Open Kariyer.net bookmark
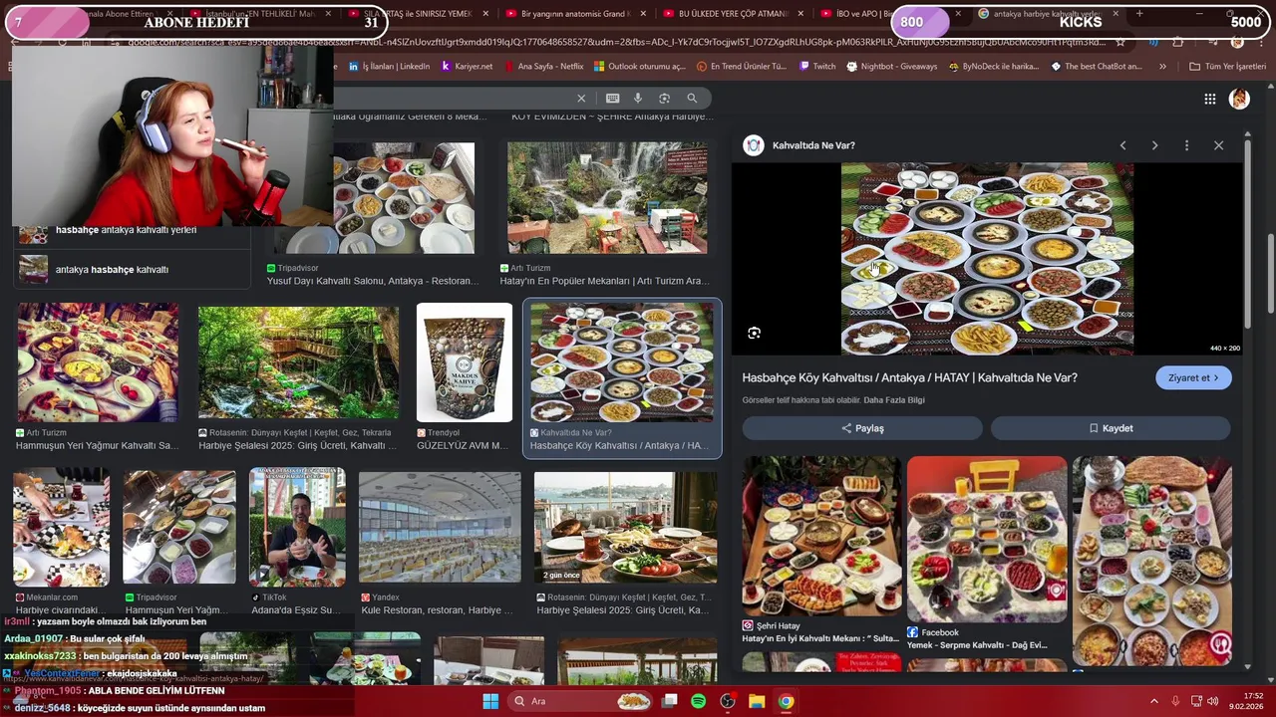Viewport: 1276px width, 717px height. [x=466, y=67]
